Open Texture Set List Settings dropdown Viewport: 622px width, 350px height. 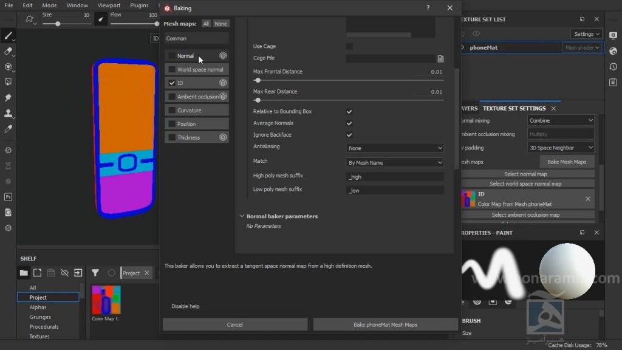pyautogui.click(x=586, y=34)
